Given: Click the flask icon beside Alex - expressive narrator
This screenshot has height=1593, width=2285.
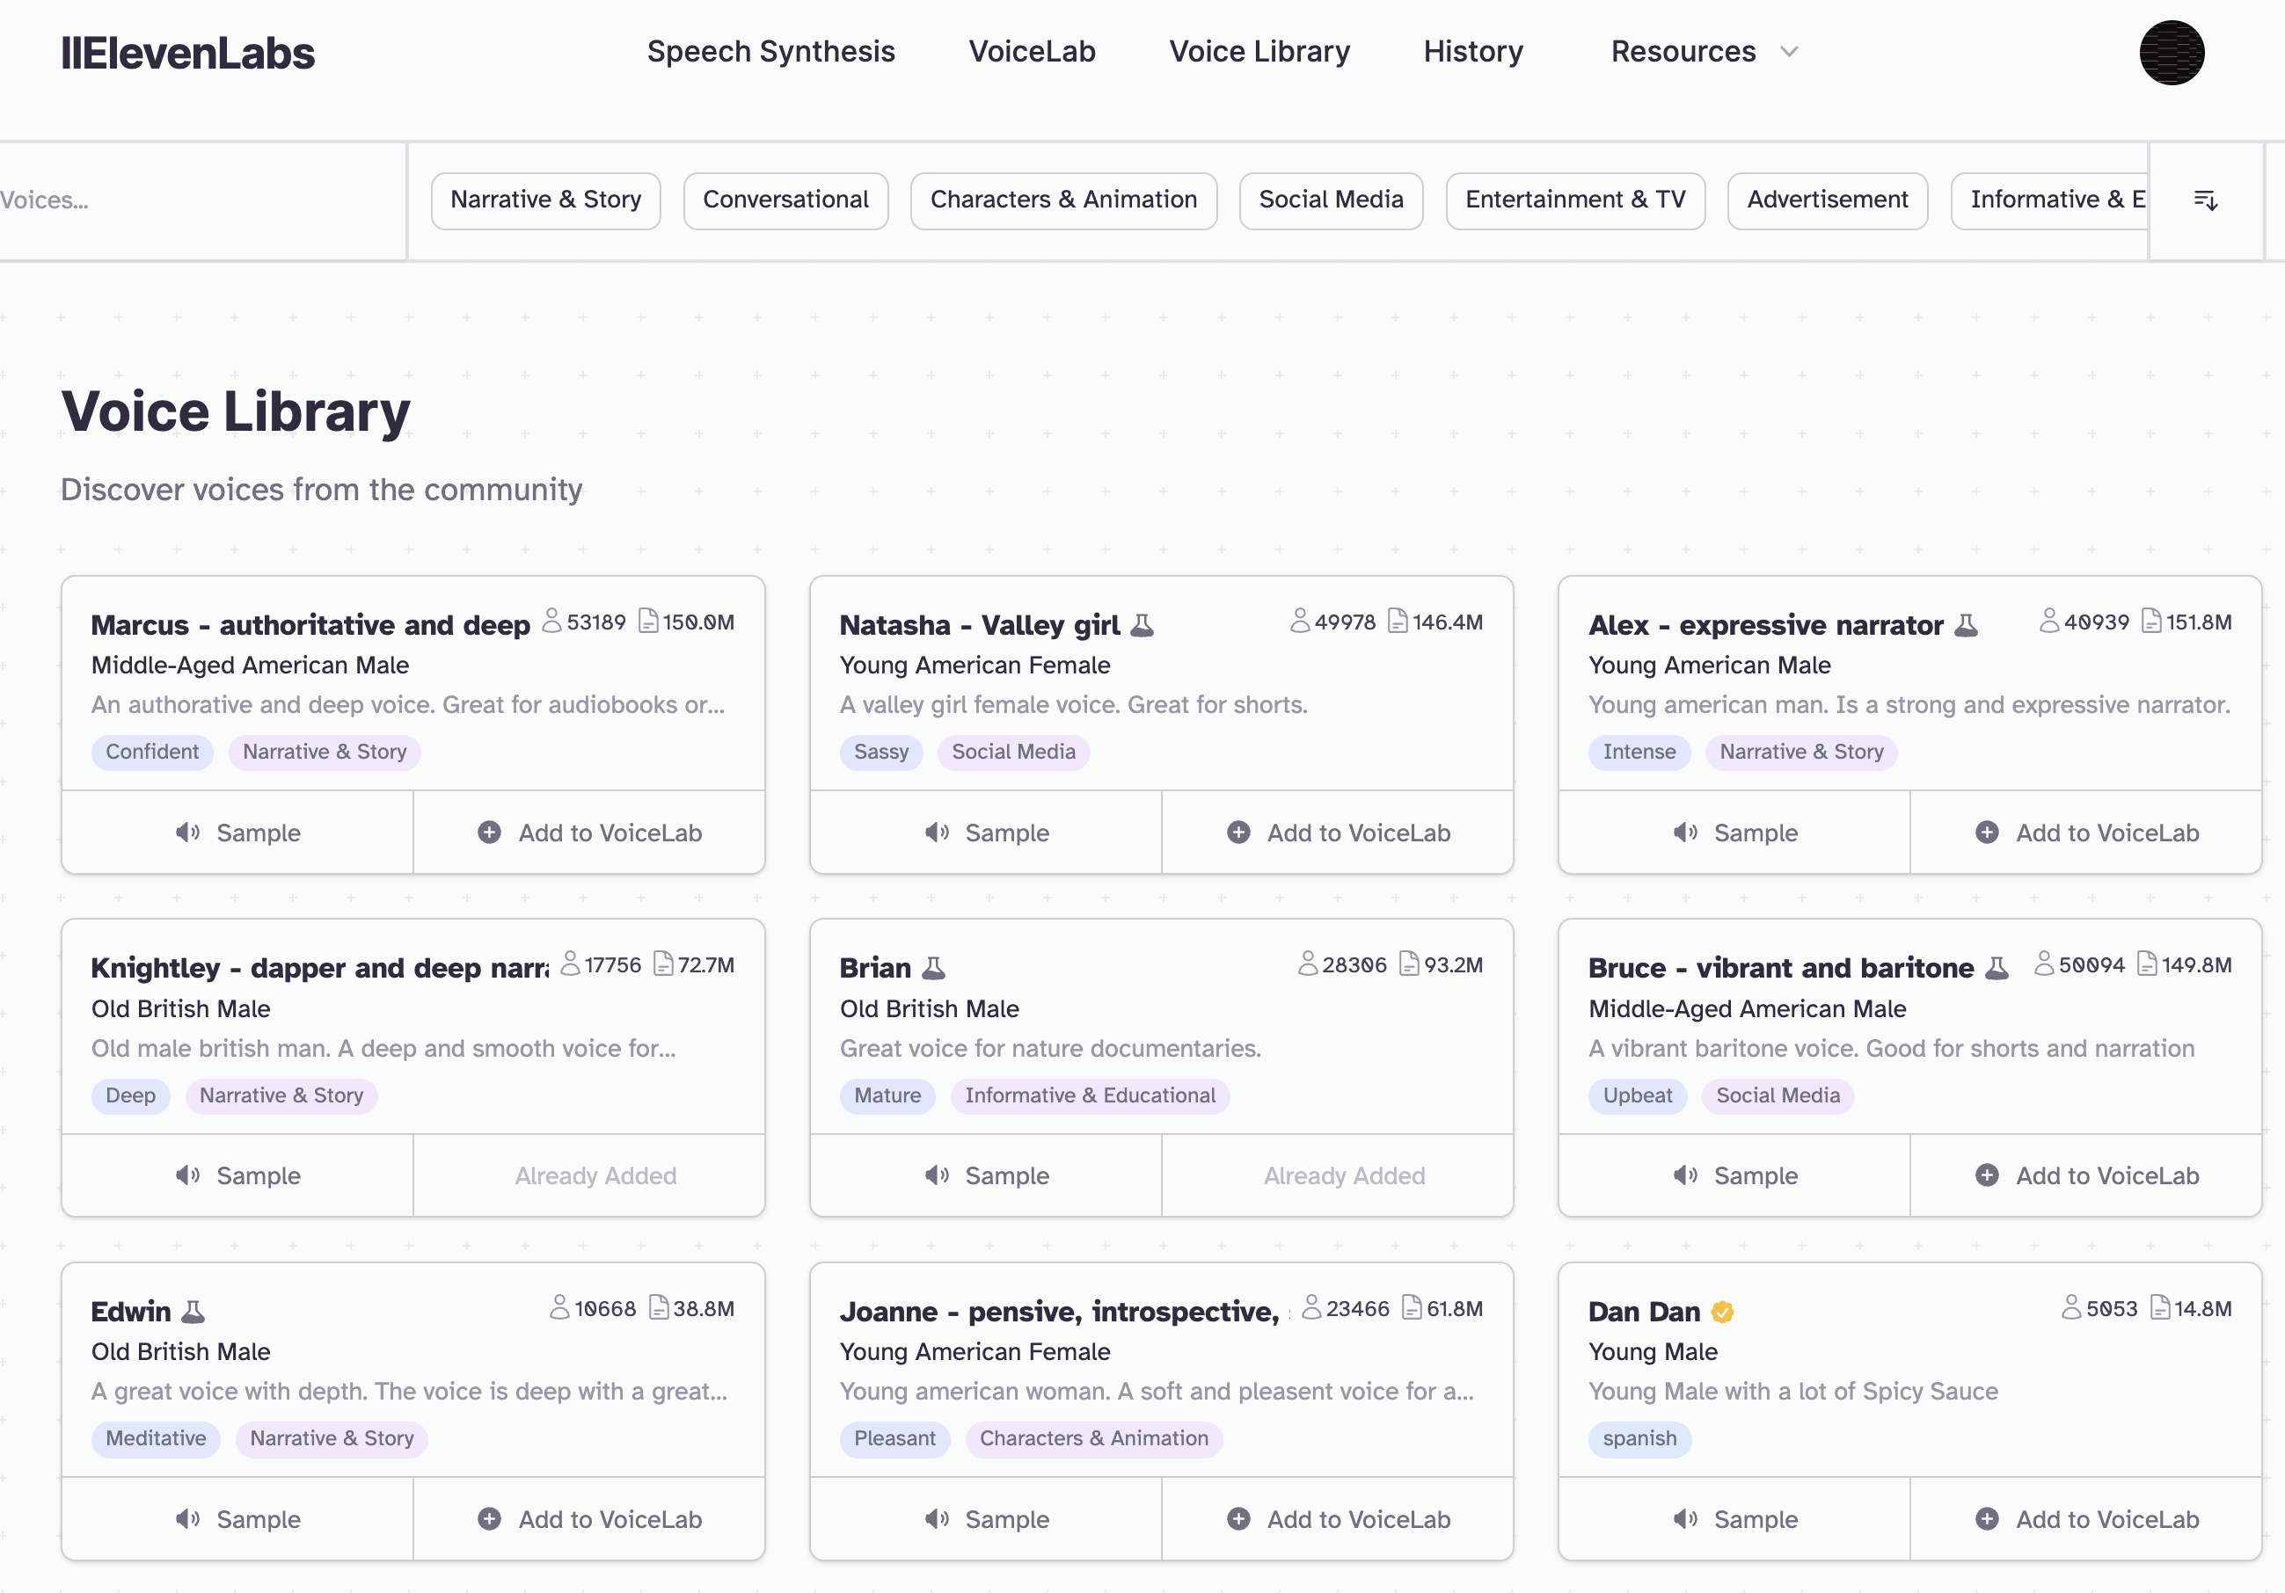Looking at the screenshot, I should [x=1967, y=625].
